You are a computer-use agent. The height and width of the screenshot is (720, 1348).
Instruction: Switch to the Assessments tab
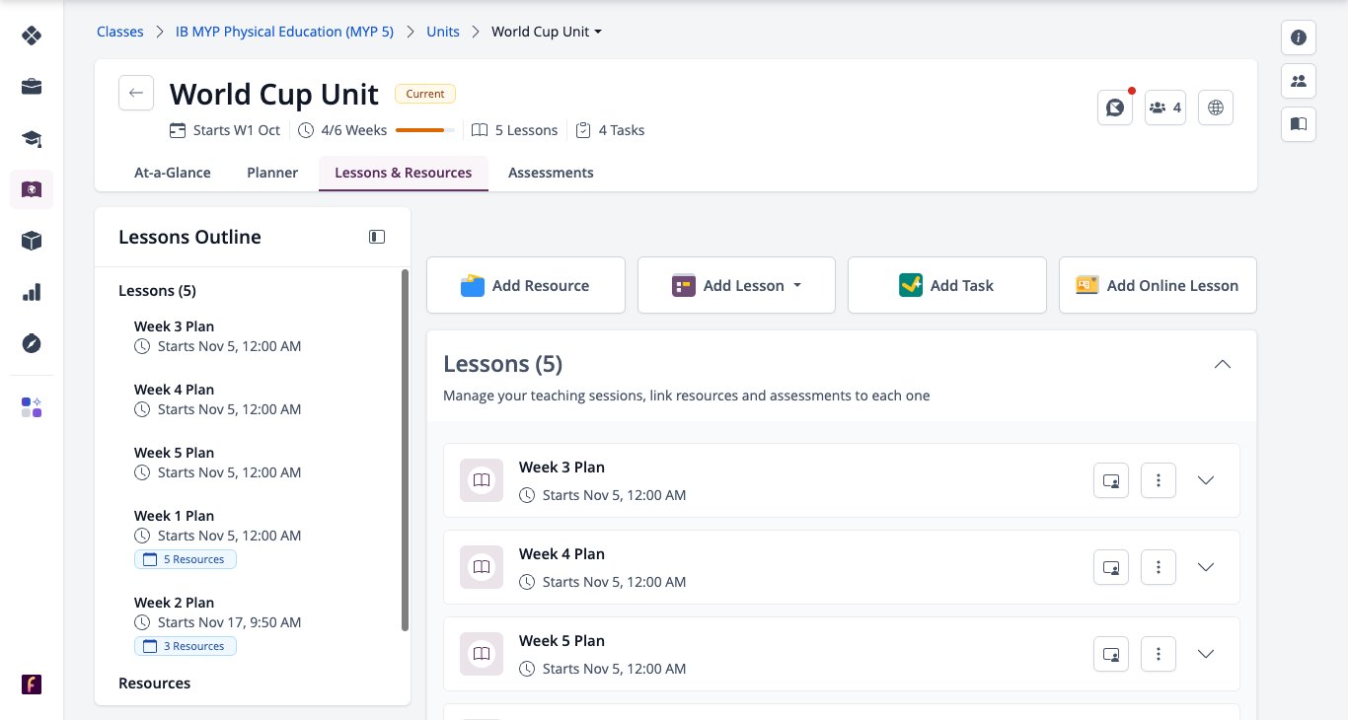(x=551, y=173)
